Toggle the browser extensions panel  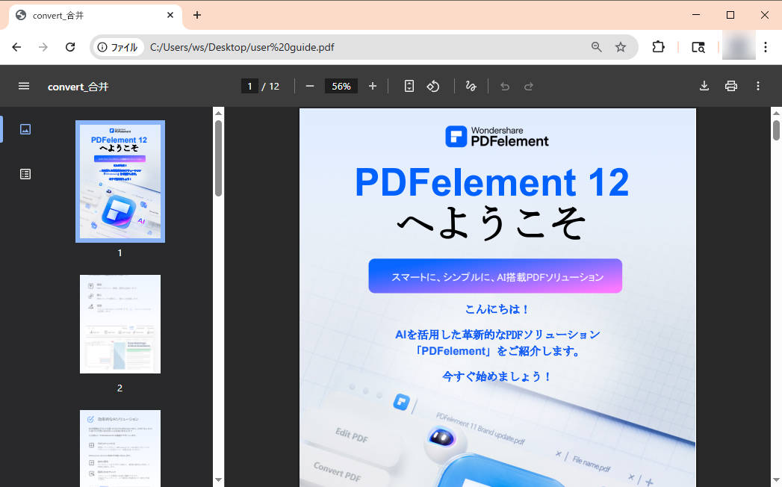[x=658, y=46]
